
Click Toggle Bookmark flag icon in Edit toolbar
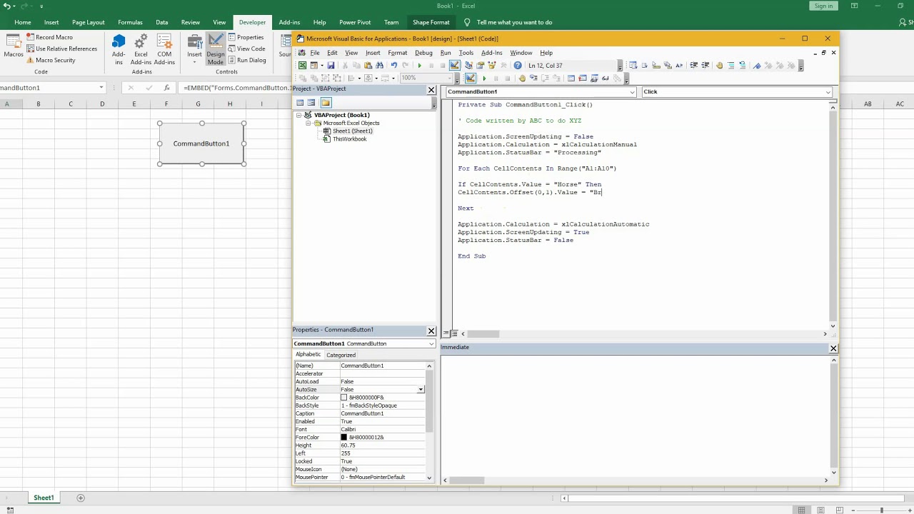coord(757,65)
